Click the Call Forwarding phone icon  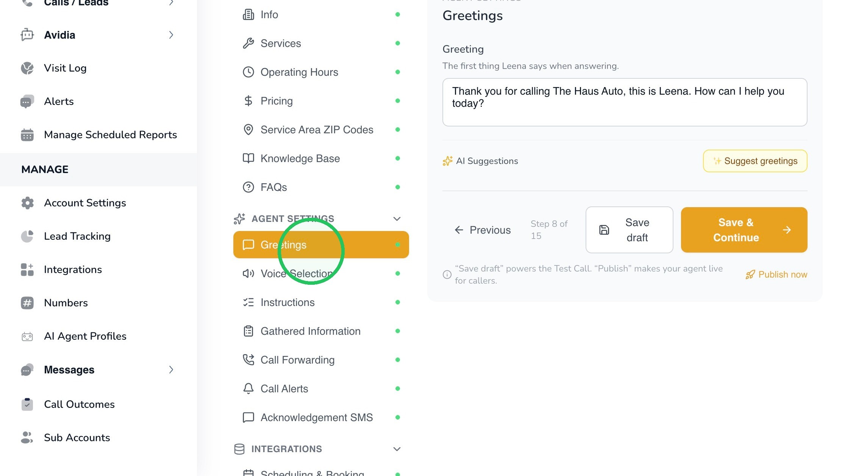pos(248,360)
